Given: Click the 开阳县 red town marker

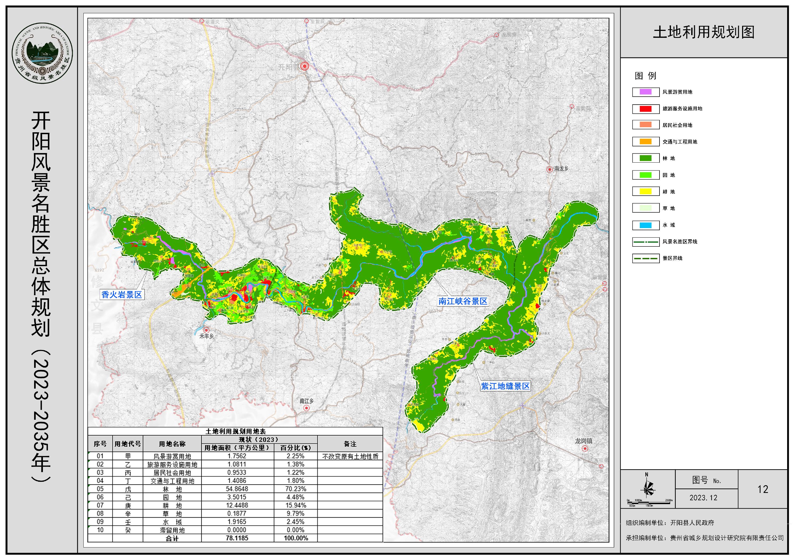Looking at the screenshot, I should pyautogui.click(x=304, y=66).
